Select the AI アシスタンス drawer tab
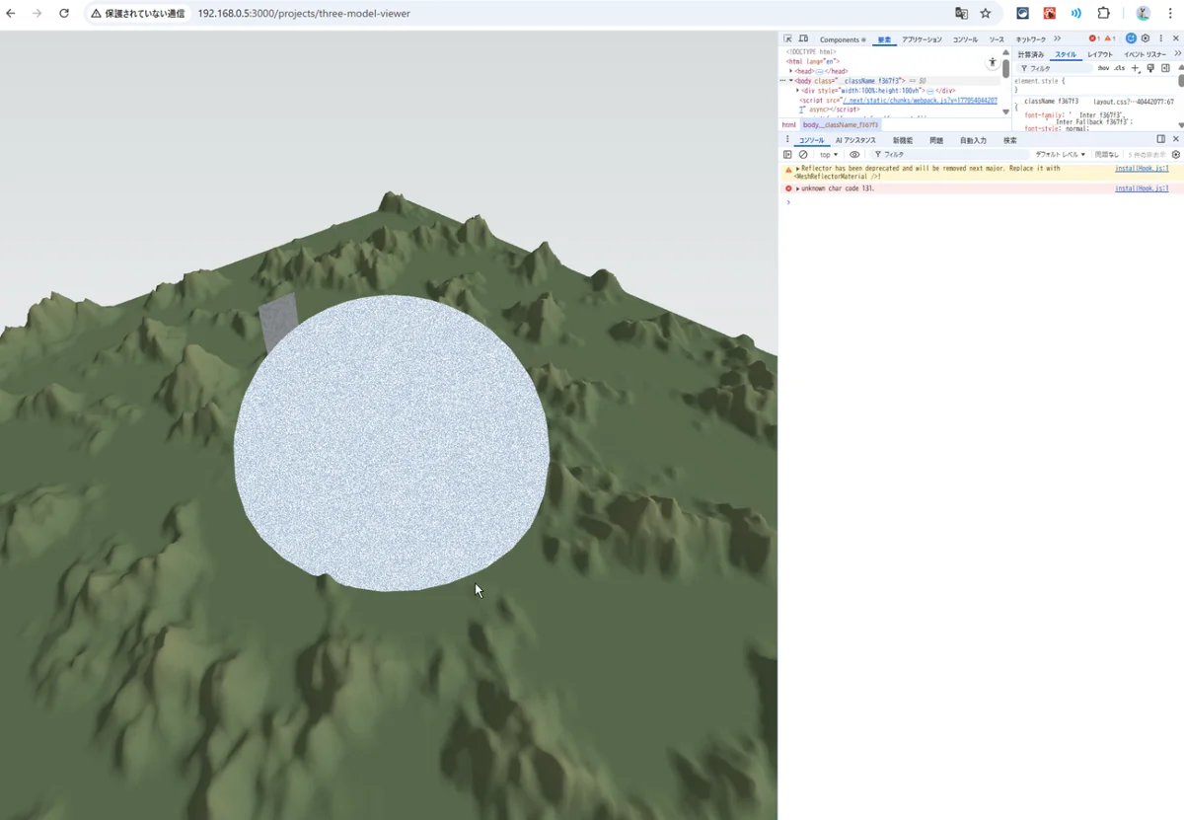The image size is (1184, 820). point(855,140)
